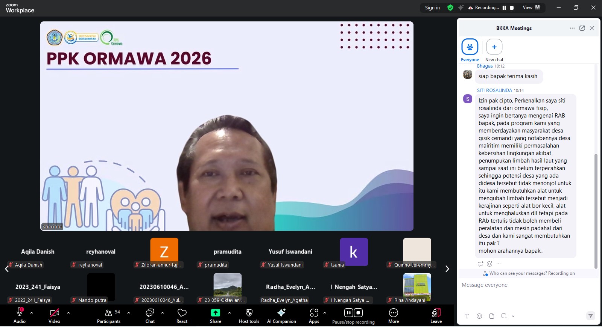Pop out the chat panel window
This screenshot has height=327, width=602.
tap(582, 28)
